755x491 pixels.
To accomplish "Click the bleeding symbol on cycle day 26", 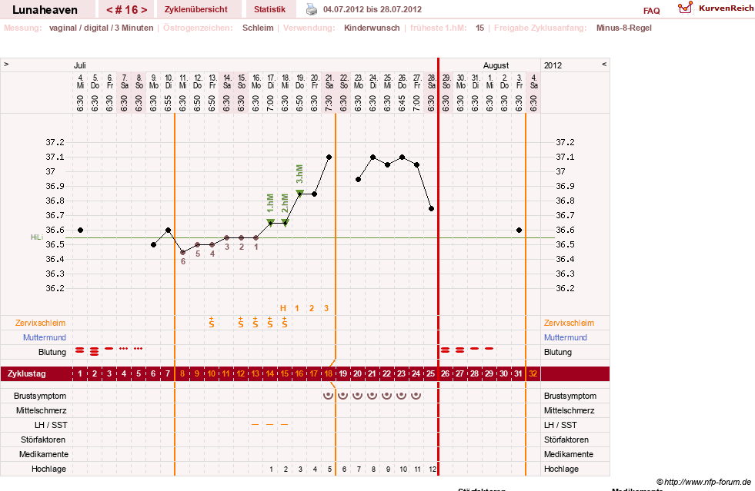I will coord(446,350).
